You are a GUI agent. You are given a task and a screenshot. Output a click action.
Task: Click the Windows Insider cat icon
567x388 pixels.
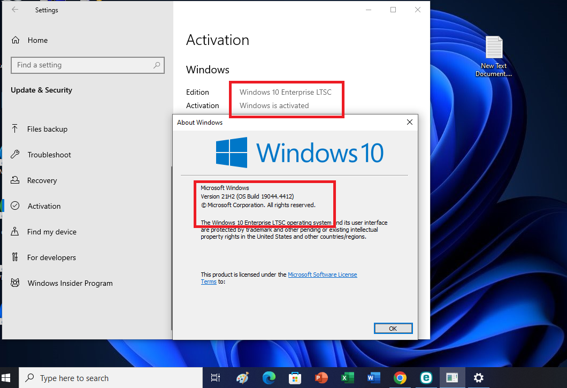(x=15, y=283)
